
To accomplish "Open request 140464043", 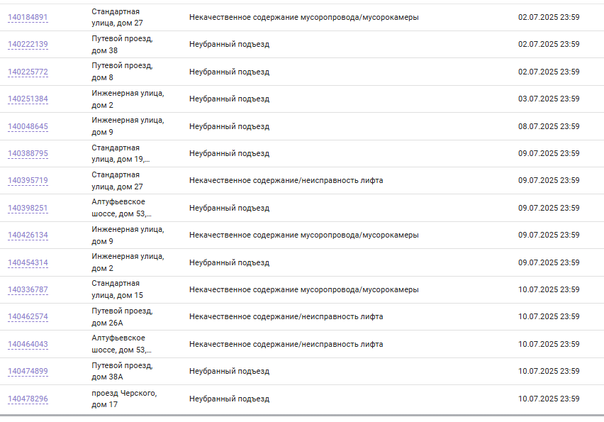I will tap(28, 345).
